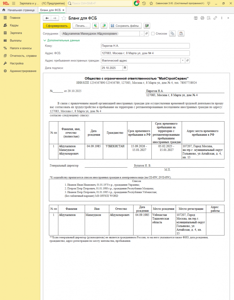Click Генеральный директор label in document
This screenshot has width=234, height=300.
point(64,166)
